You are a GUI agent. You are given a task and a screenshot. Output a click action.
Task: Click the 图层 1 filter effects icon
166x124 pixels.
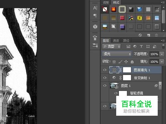pyautogui.click(x=156, y=86)
